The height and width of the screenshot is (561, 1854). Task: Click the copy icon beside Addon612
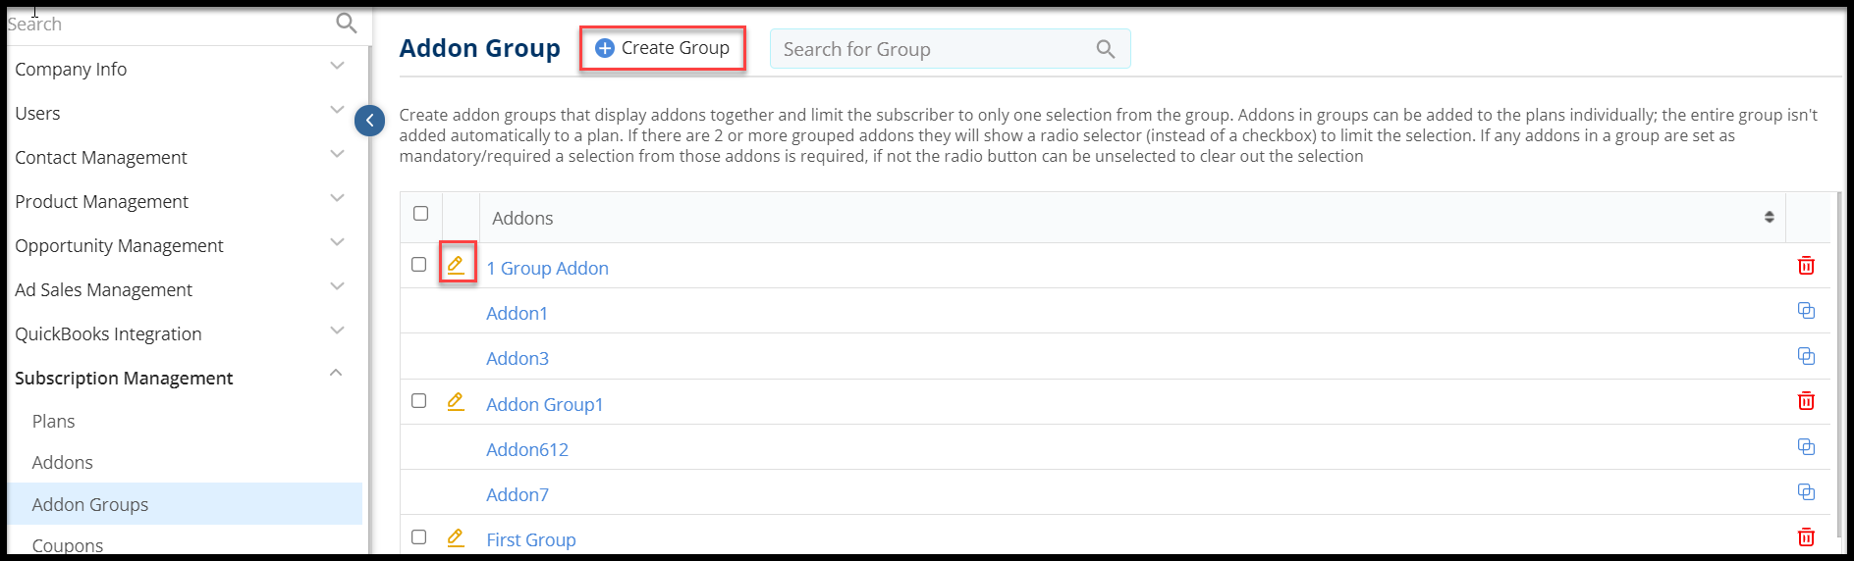click(x=1806, y=447)
